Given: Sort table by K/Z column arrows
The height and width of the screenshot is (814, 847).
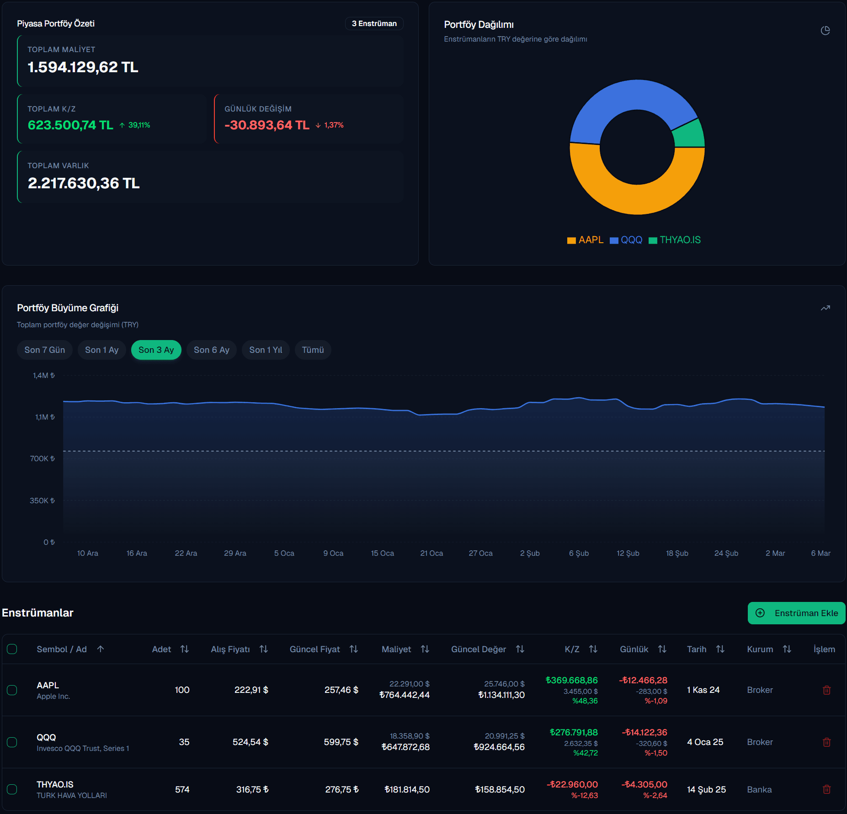Looking at the screenshot, I should (593, 649).
